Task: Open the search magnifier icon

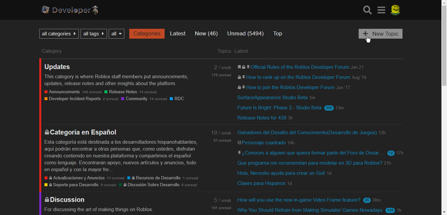Action: point(367,10)
